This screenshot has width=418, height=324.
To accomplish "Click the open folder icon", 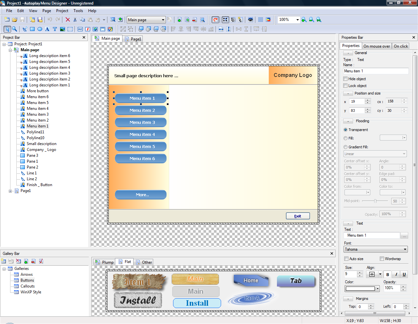I will [x=15, y=20].
